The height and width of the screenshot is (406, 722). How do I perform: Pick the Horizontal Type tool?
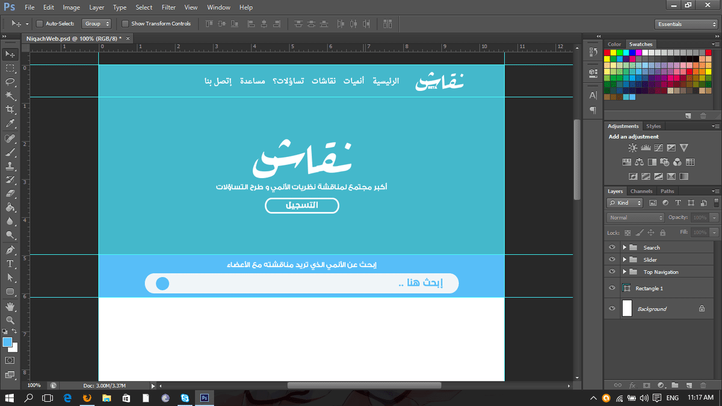[x=10, y=264]
